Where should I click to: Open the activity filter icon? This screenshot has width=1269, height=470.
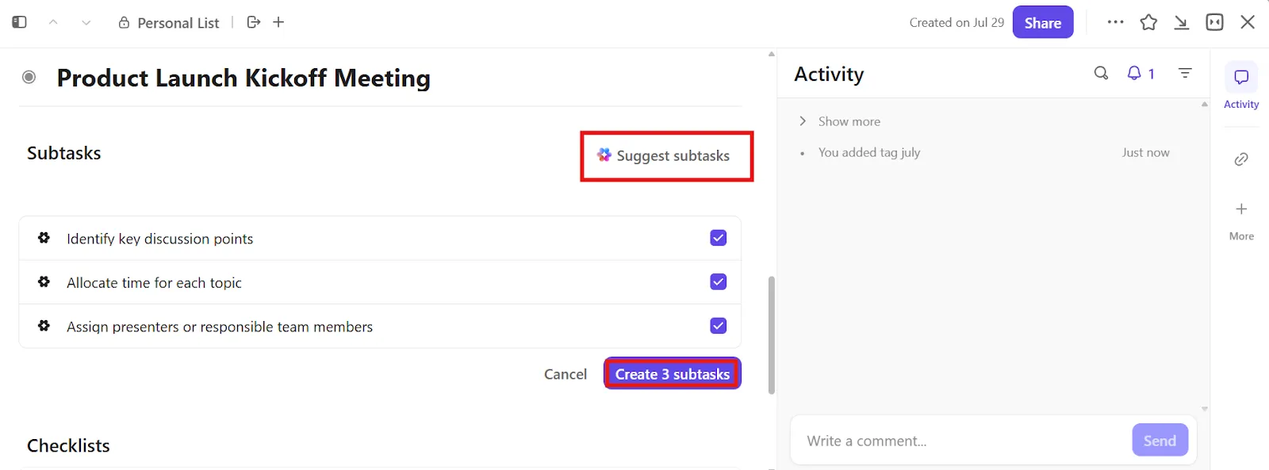click(1185, 73)
